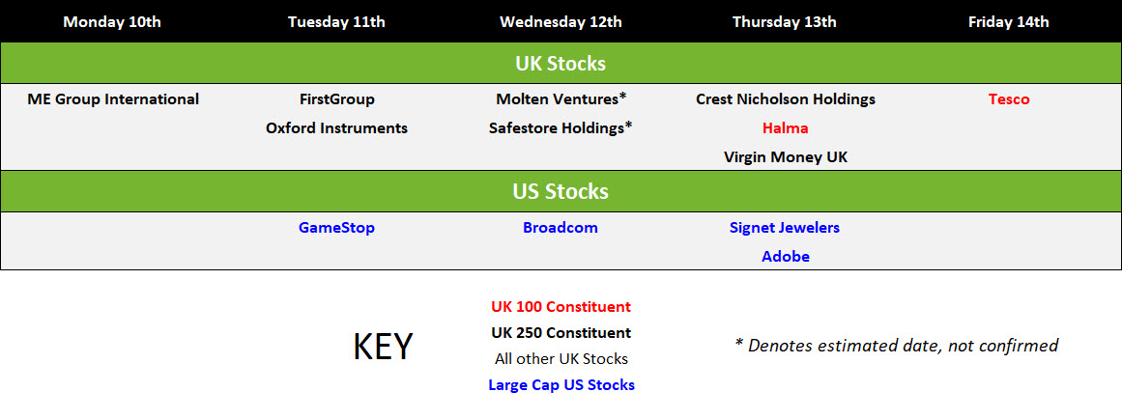This screenshot has width=1122, height=420.
Task: Open the FirstGroup entry
Action: (337, 99)
